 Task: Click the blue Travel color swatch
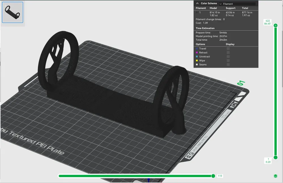[x=197, y=49]
